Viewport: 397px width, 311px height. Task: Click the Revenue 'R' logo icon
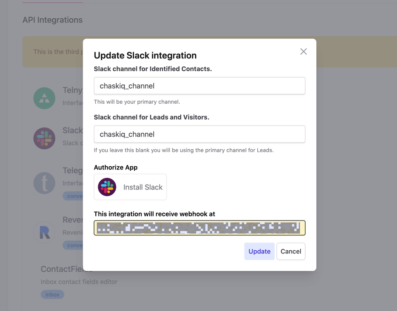click(x=44, y=232)
